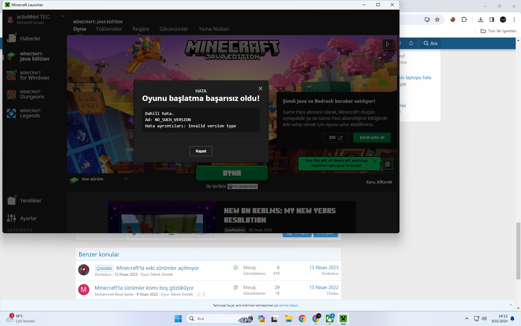This screenshot has width=521, height=326.
Task: Dismiss the gift of Minecraft notice
Action: click(x=375, y=161)
